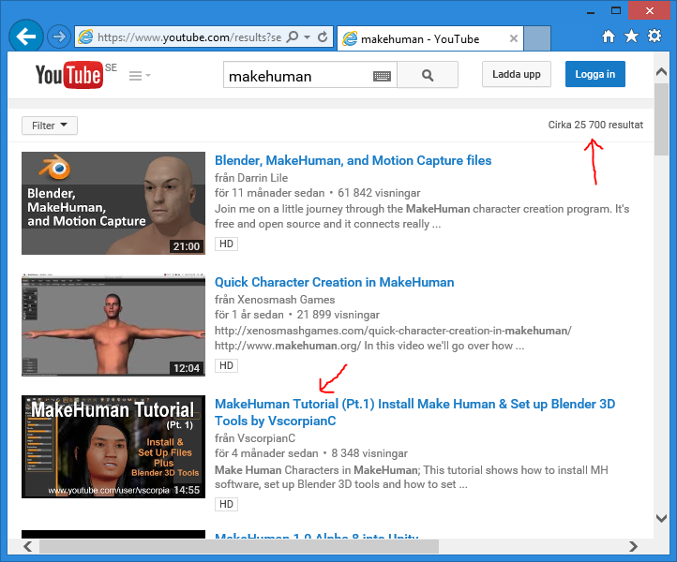
Task: Open Quick Character Creation video thumbnail
Action: tap(113, 325)
